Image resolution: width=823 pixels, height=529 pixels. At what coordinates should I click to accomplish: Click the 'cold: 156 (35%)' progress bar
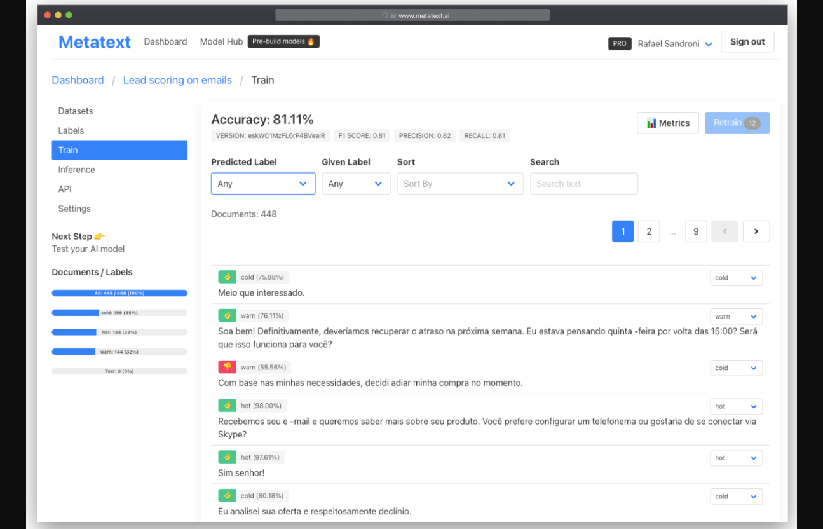[119, 313]
